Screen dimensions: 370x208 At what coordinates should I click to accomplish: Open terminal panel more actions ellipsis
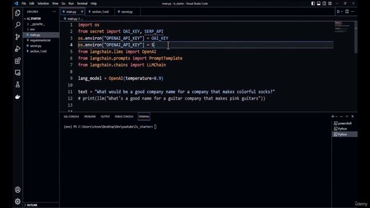pyautogui.click(x=342, y=117)
